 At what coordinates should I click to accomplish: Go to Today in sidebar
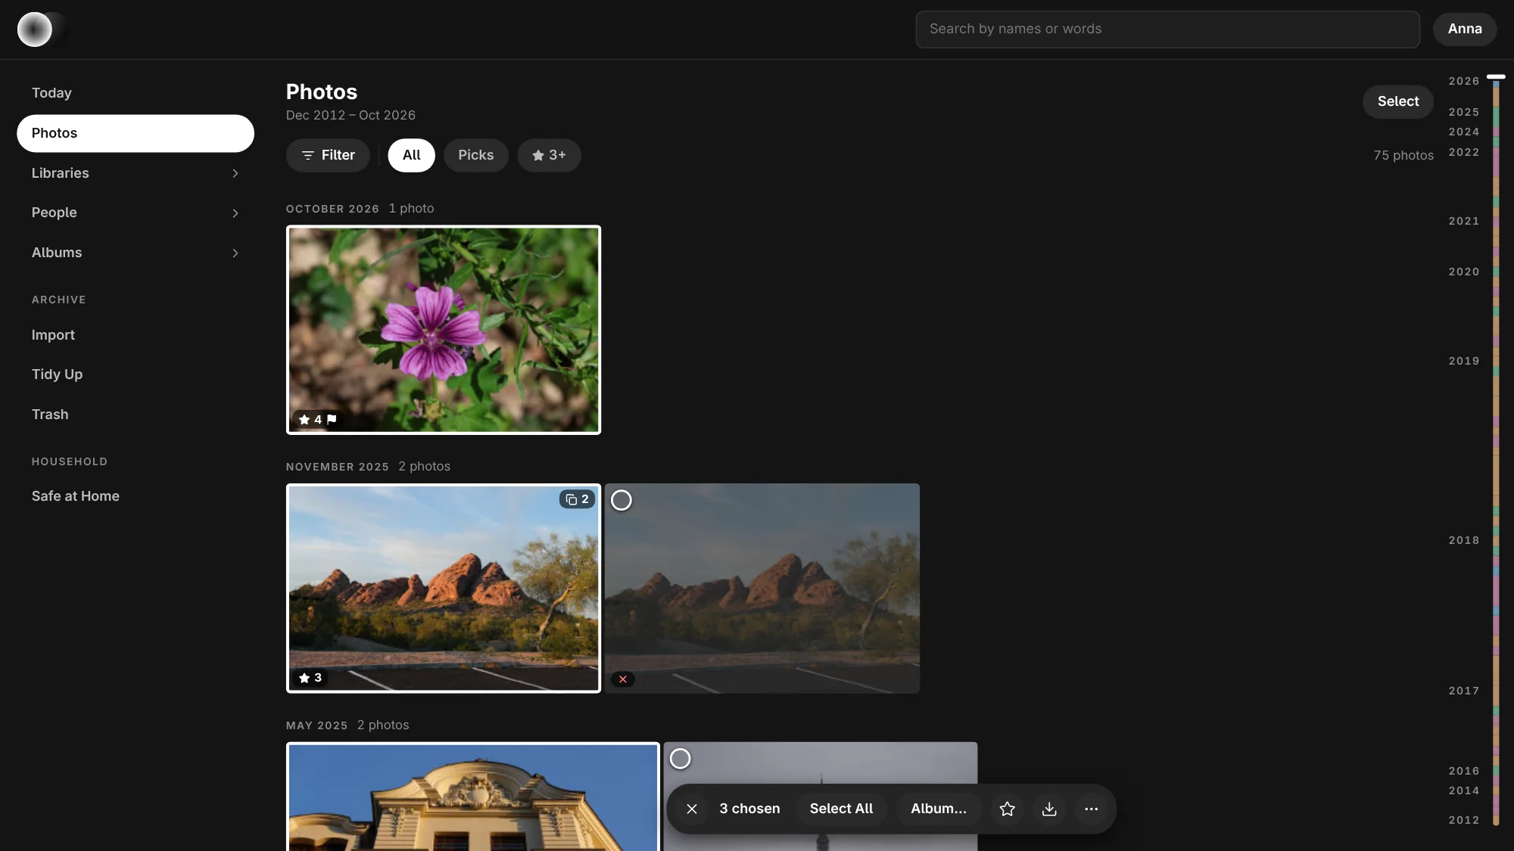pyautogui.click(x=136, y=93)
